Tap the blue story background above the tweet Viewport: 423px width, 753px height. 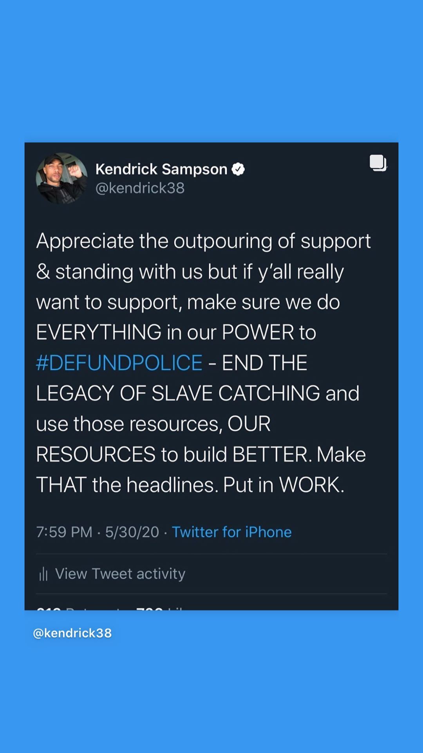211,71
